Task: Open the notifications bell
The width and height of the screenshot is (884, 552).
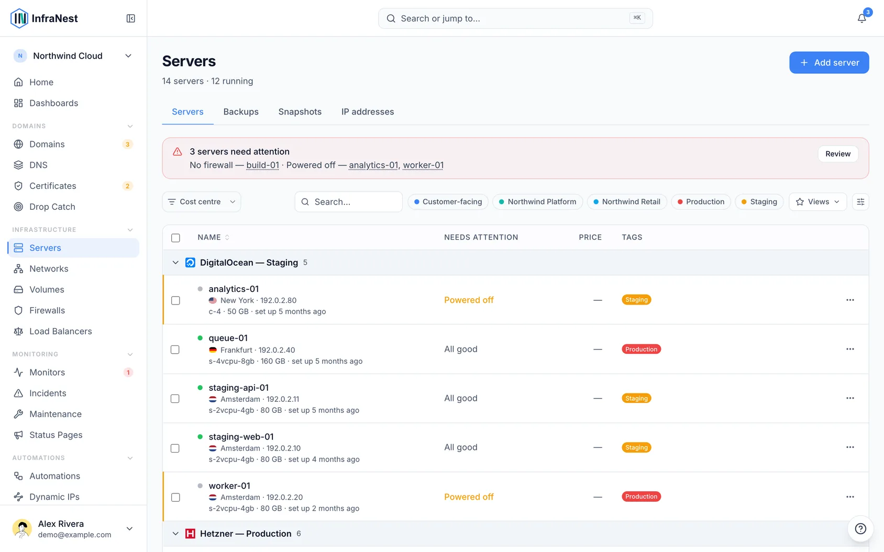Action: [861, 18]
